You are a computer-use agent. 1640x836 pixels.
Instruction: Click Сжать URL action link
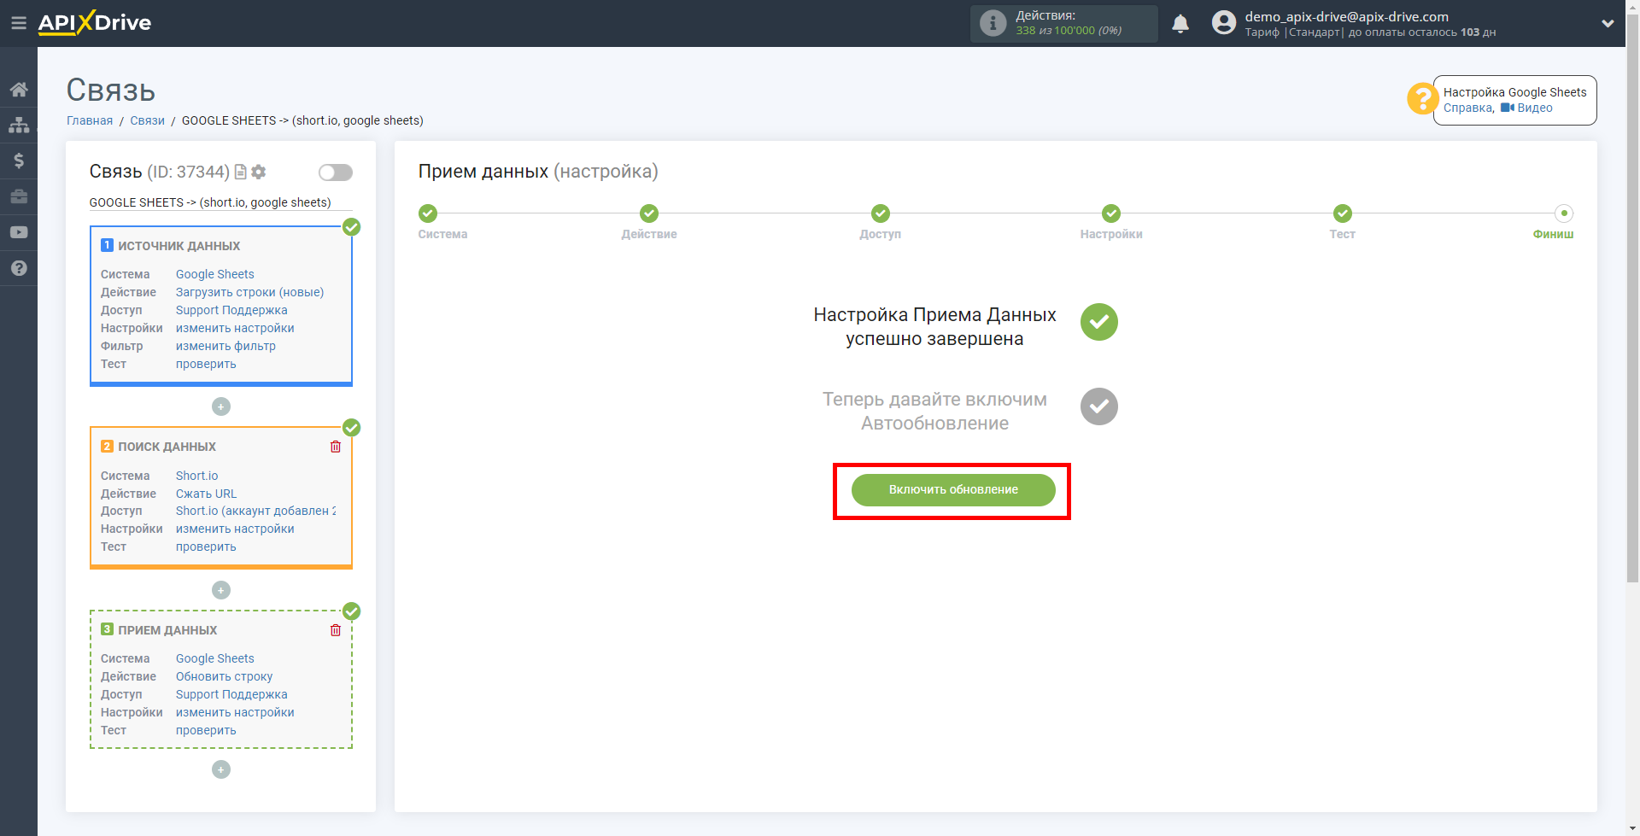click(206, 494)
